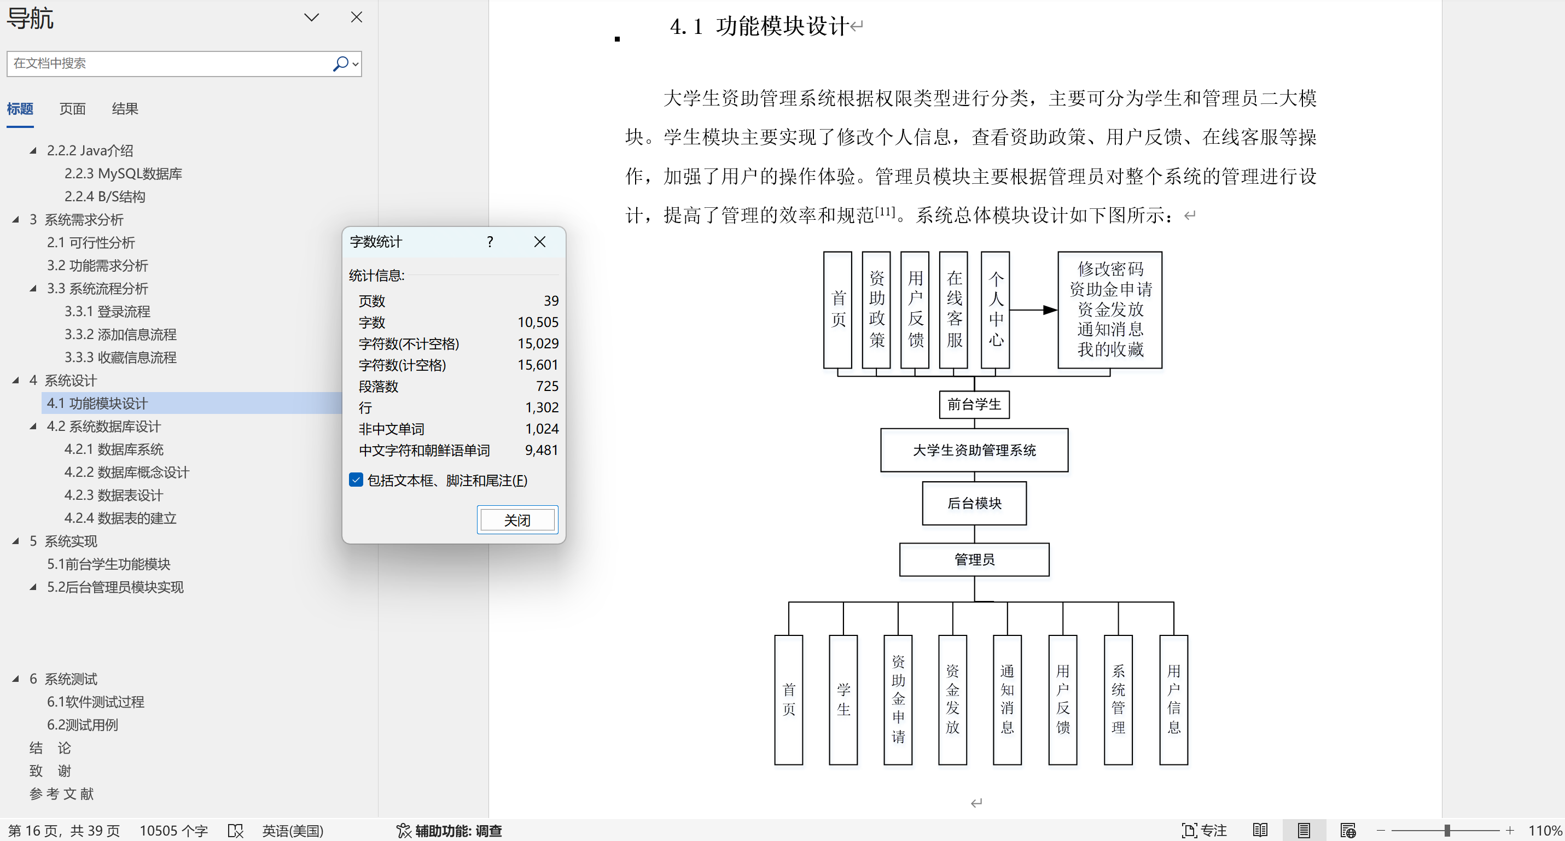Switch to the 页面 tab
Image resolution: width=1565 pixels, height=841 pixels.
pos(72,109)
